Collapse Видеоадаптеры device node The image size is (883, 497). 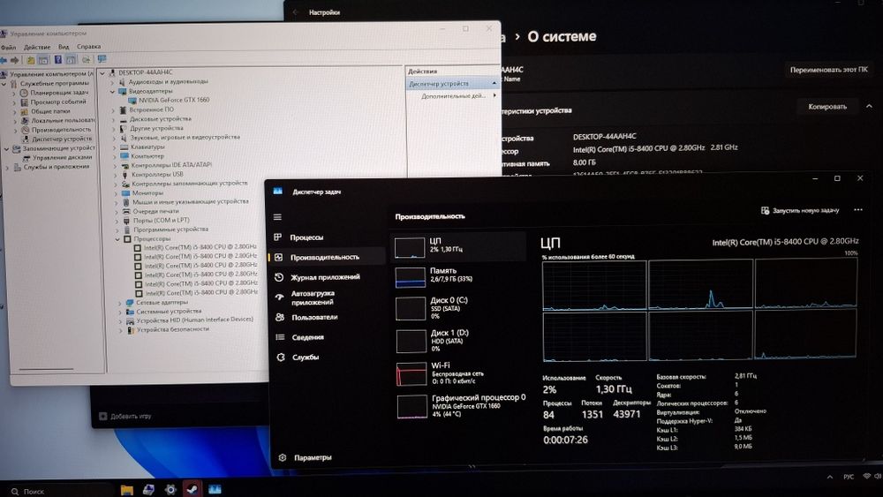tap(113, 91)
